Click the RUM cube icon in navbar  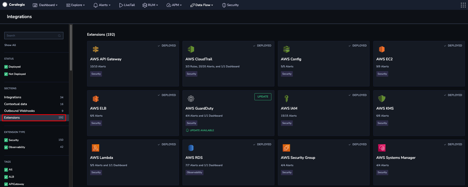[x=145, y=5]
